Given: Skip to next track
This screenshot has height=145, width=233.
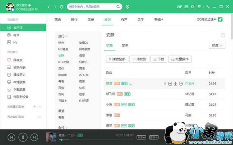Looking at the screenshot, I should click(x=34, y=137).
